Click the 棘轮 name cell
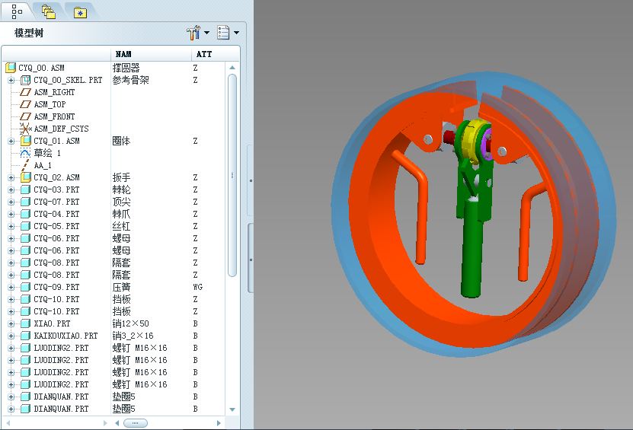The height and width of the screenshot is (430, 633). point(122,190)
